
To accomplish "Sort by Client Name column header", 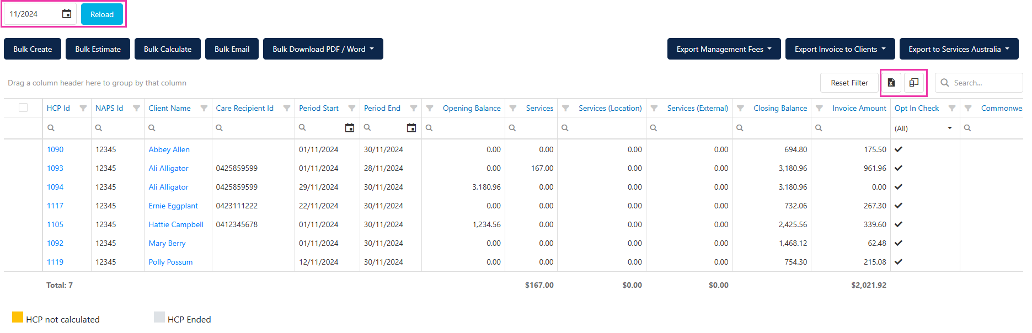I will coord(169,108).
